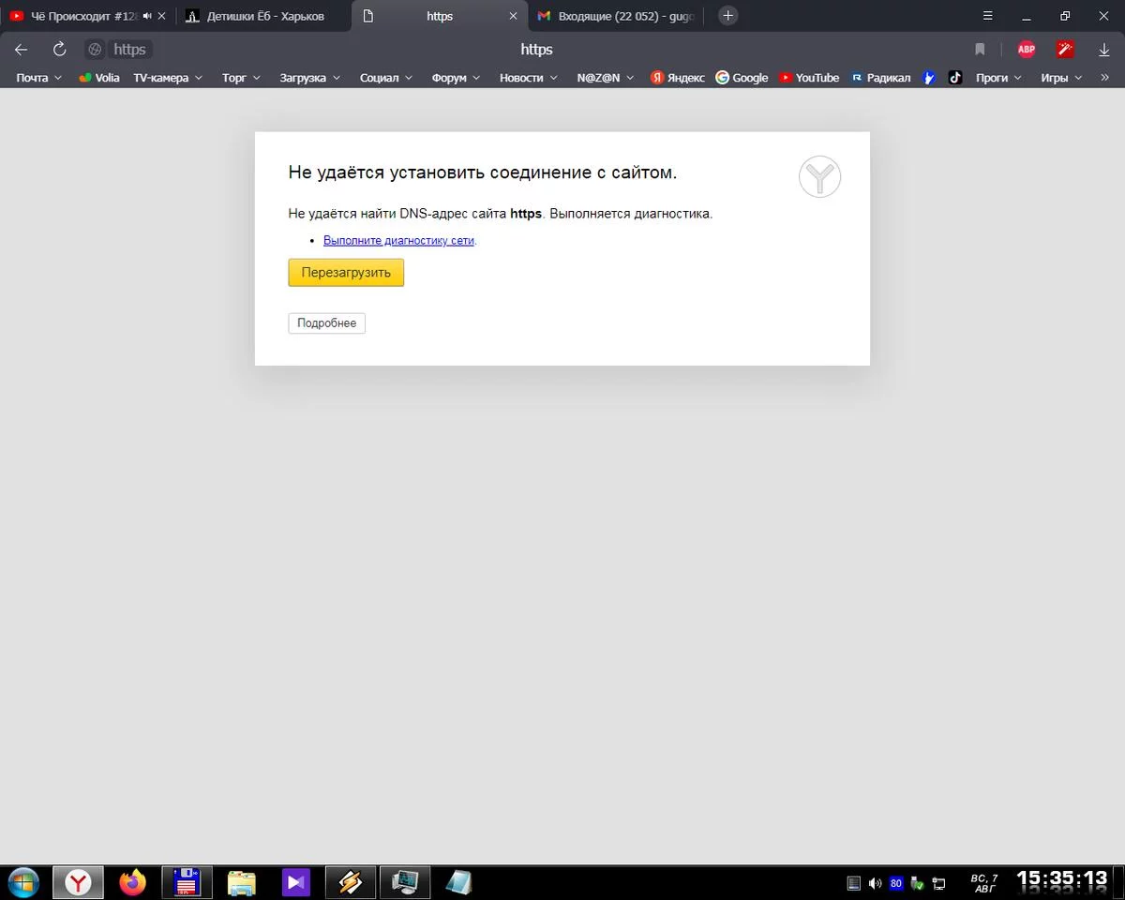
Task: Click the site info icon in address bar
Action: [95, 50]
